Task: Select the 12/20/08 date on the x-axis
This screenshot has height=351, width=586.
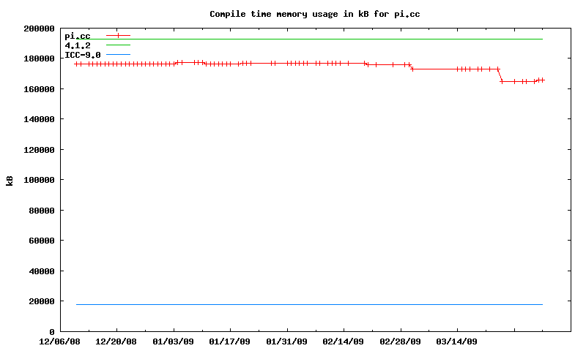Action: pos(116,341)
